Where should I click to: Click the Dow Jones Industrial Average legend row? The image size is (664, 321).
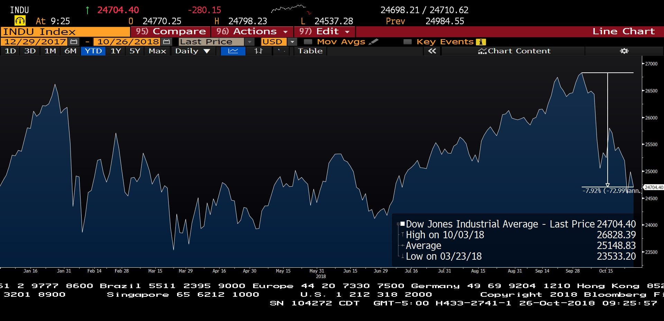[517, 224]
